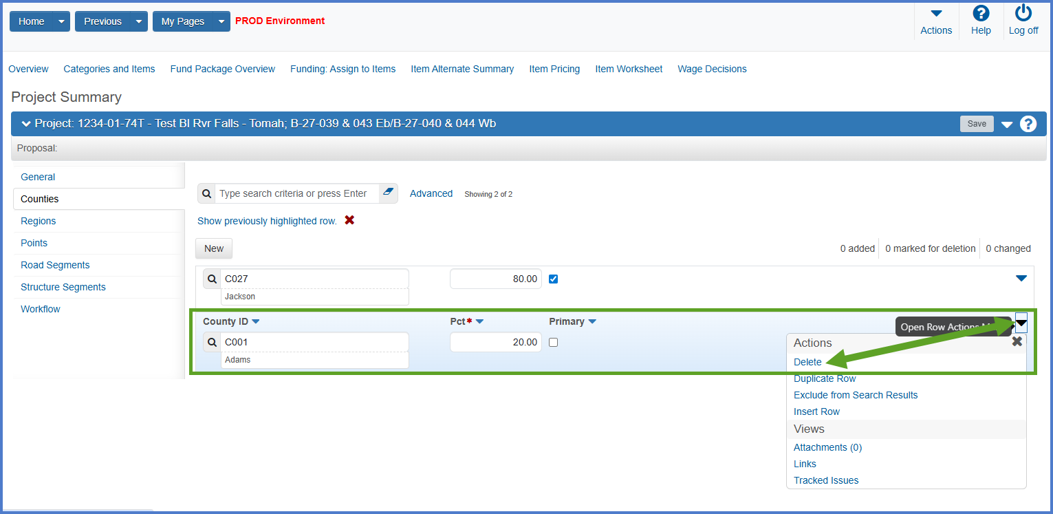Uncheck the Primary checkbox for Jackson row

tap(554, 279)
